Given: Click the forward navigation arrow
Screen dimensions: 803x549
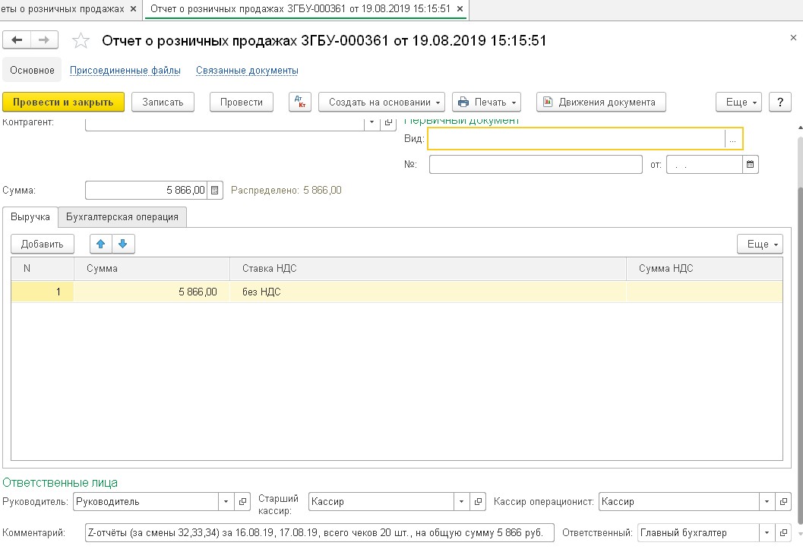Looking at the screenshot, I should tap(44, 40).
